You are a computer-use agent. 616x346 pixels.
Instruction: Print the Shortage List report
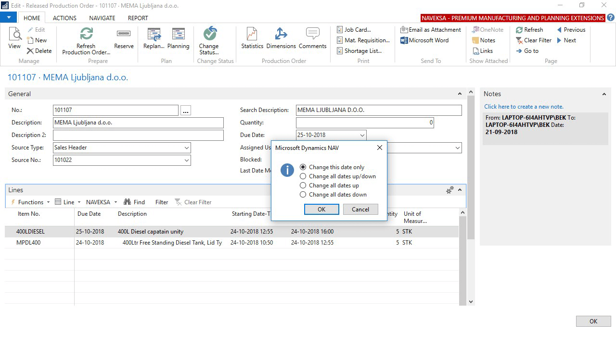pos(359,51)
